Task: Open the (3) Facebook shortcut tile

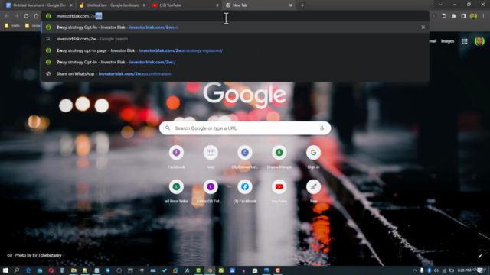Action: coord(245,192)
